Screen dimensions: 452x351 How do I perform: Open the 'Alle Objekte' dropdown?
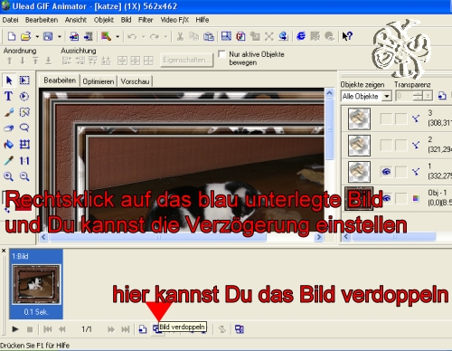click(x=387, y=96)
